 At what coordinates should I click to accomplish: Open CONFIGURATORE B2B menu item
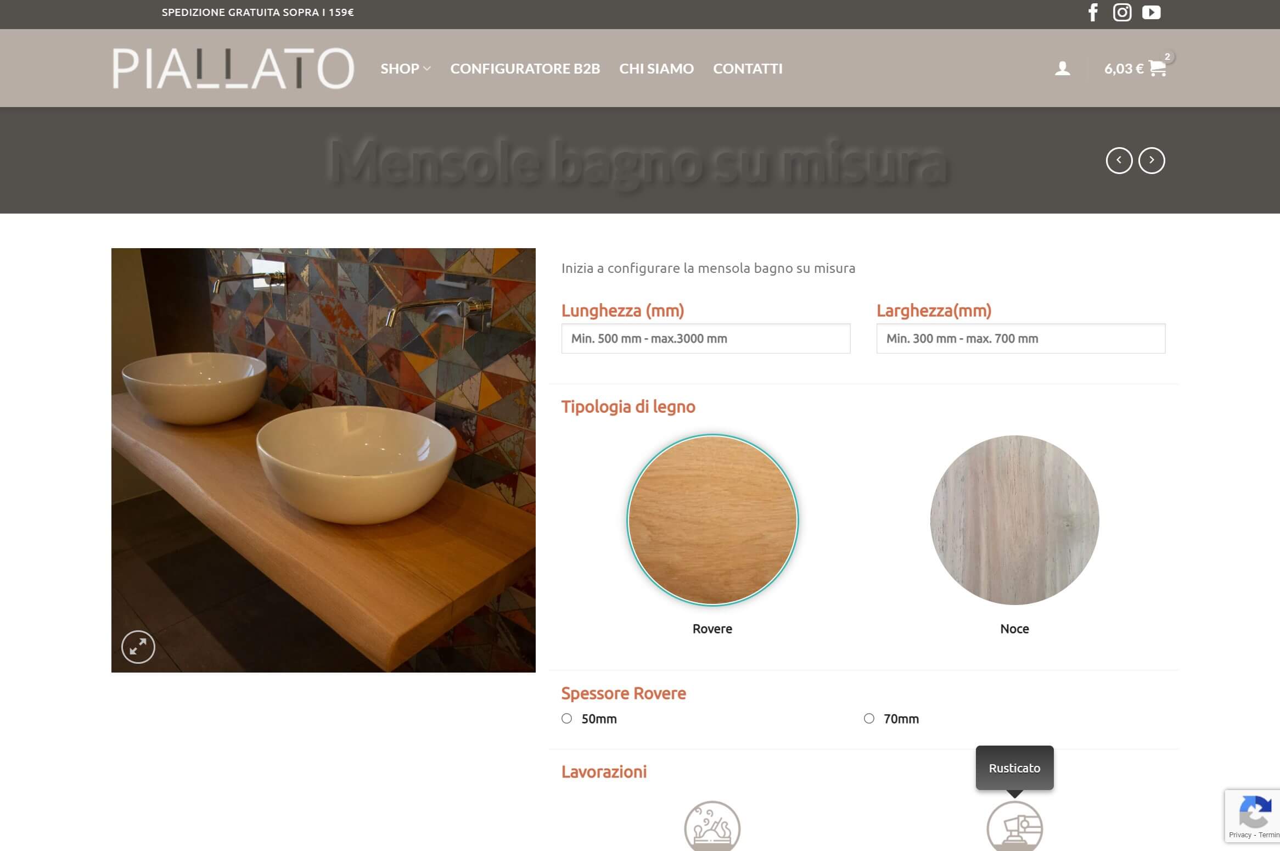(525, 69)
